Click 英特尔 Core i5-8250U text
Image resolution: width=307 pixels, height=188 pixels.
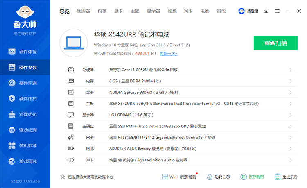pyautogui.click(x=143, y=70)
